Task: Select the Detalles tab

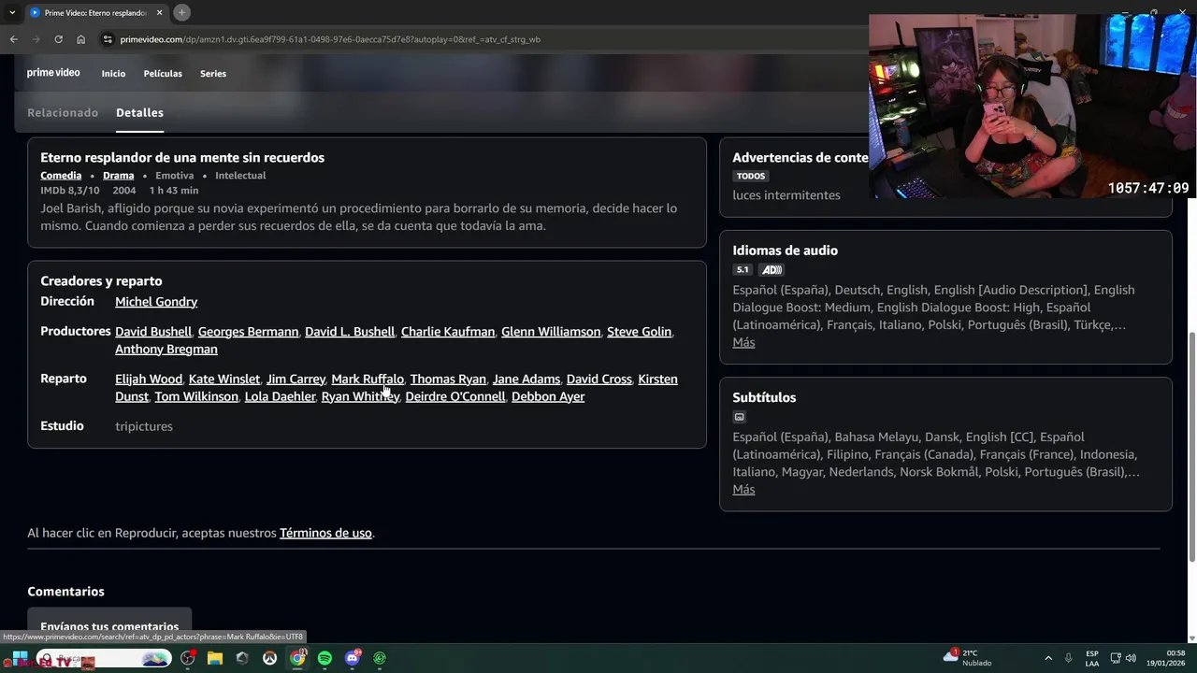Action: (x=139, y=113)
